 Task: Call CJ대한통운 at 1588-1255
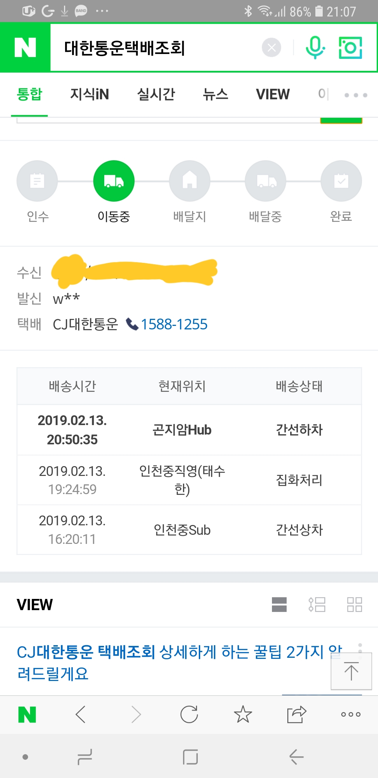[174, 324]
